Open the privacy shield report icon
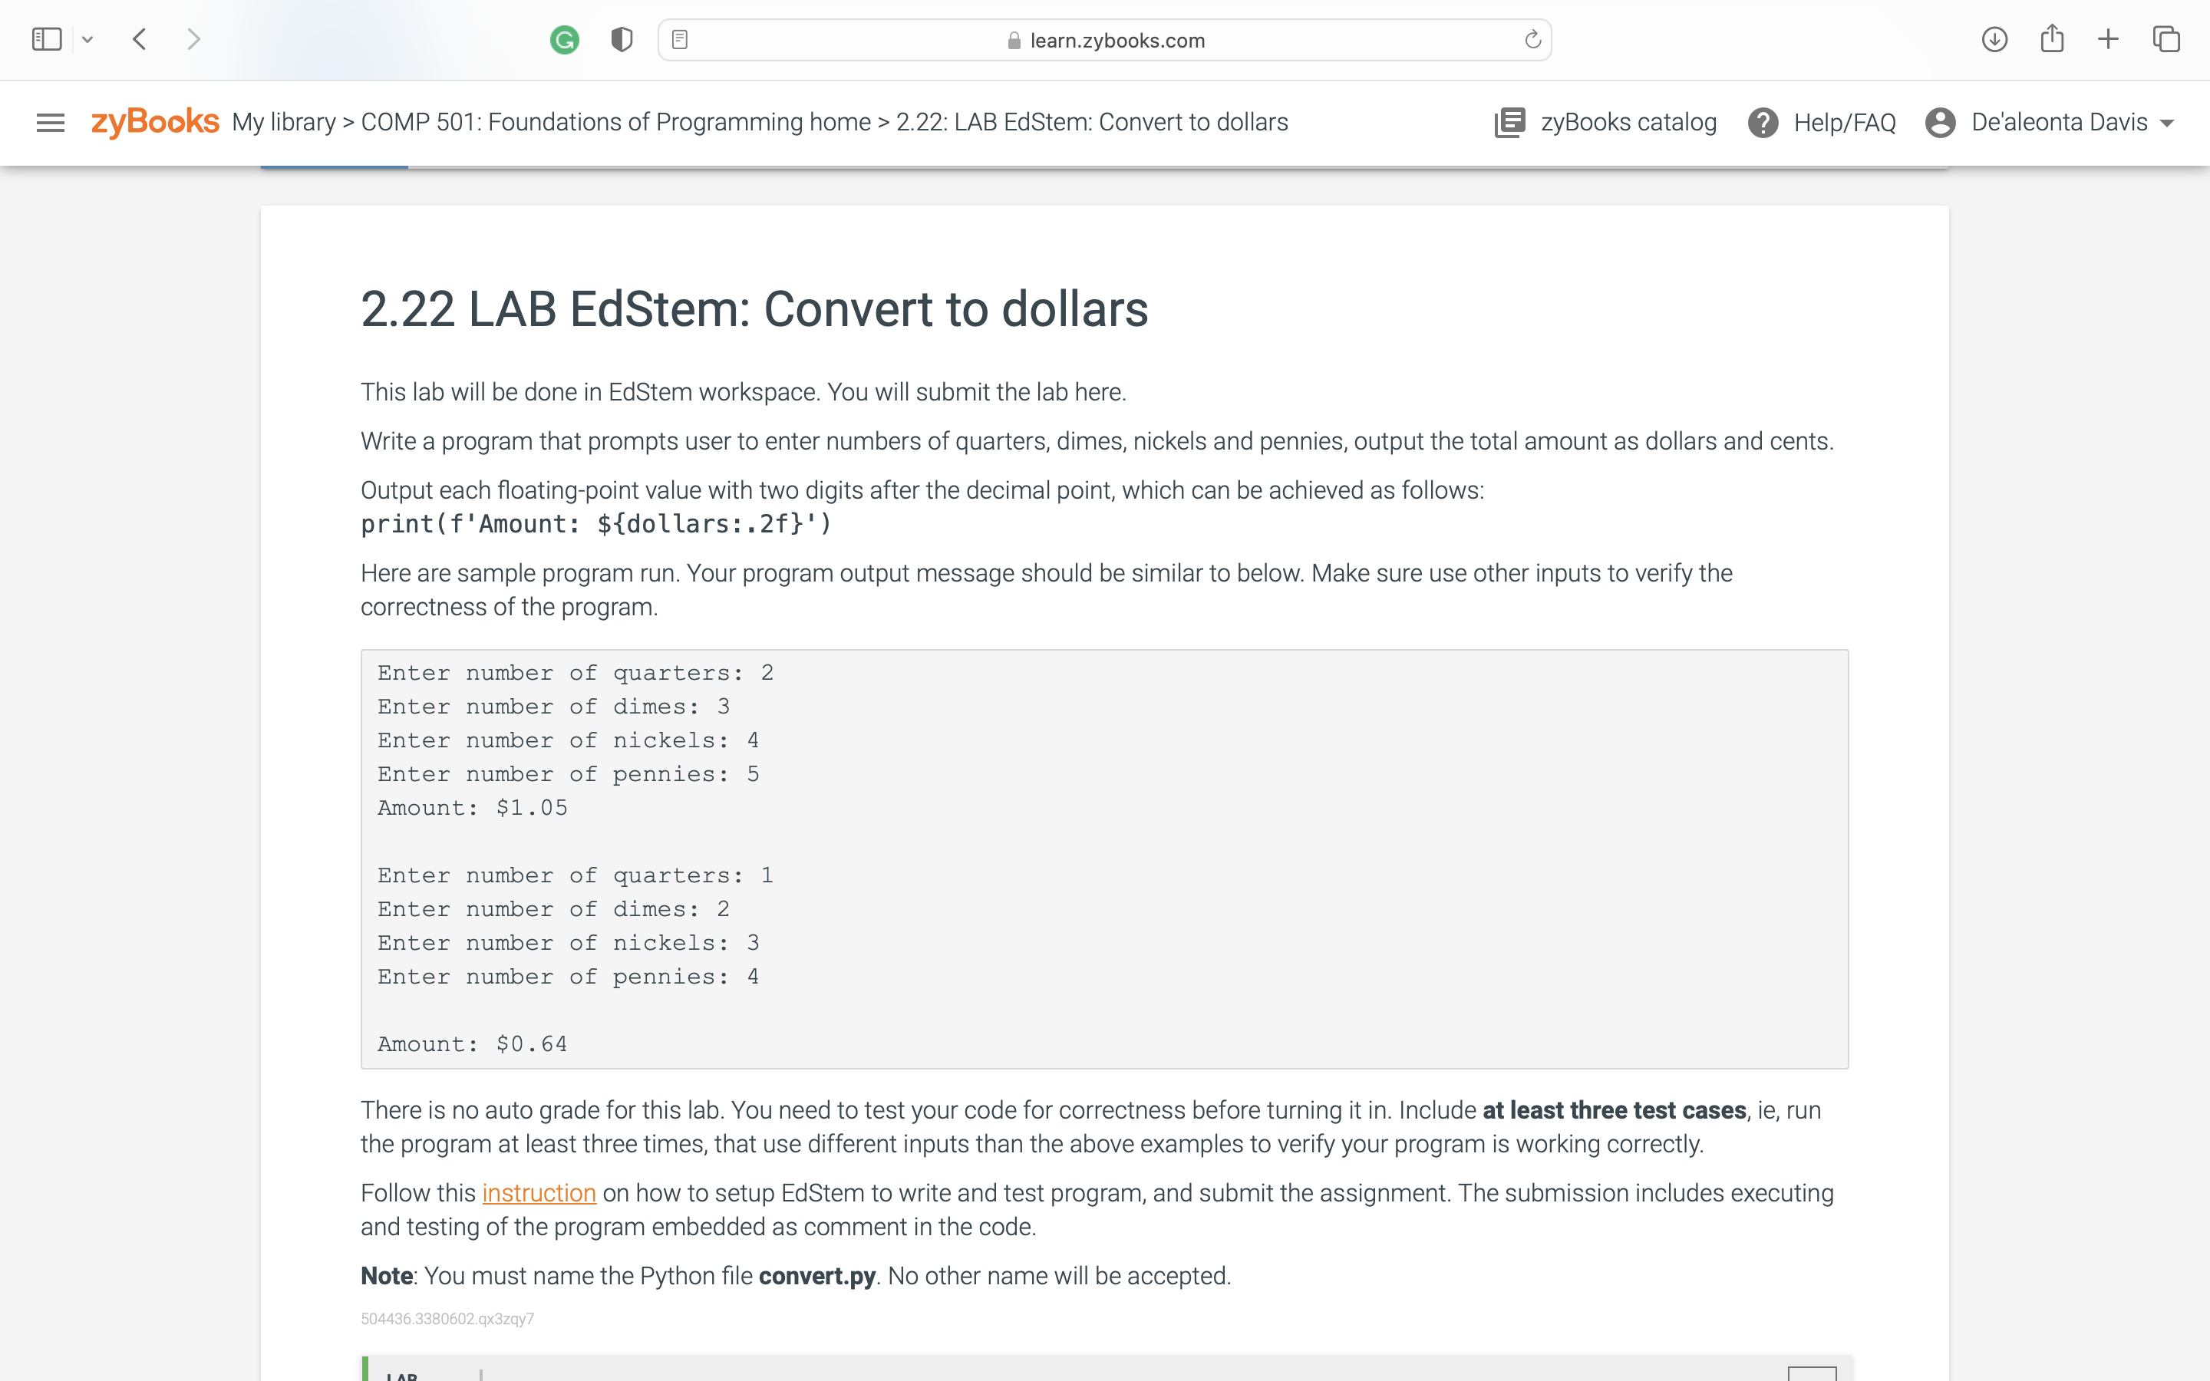The width and height of the screenshot is (2210, 1381). (x=622, y=40)
